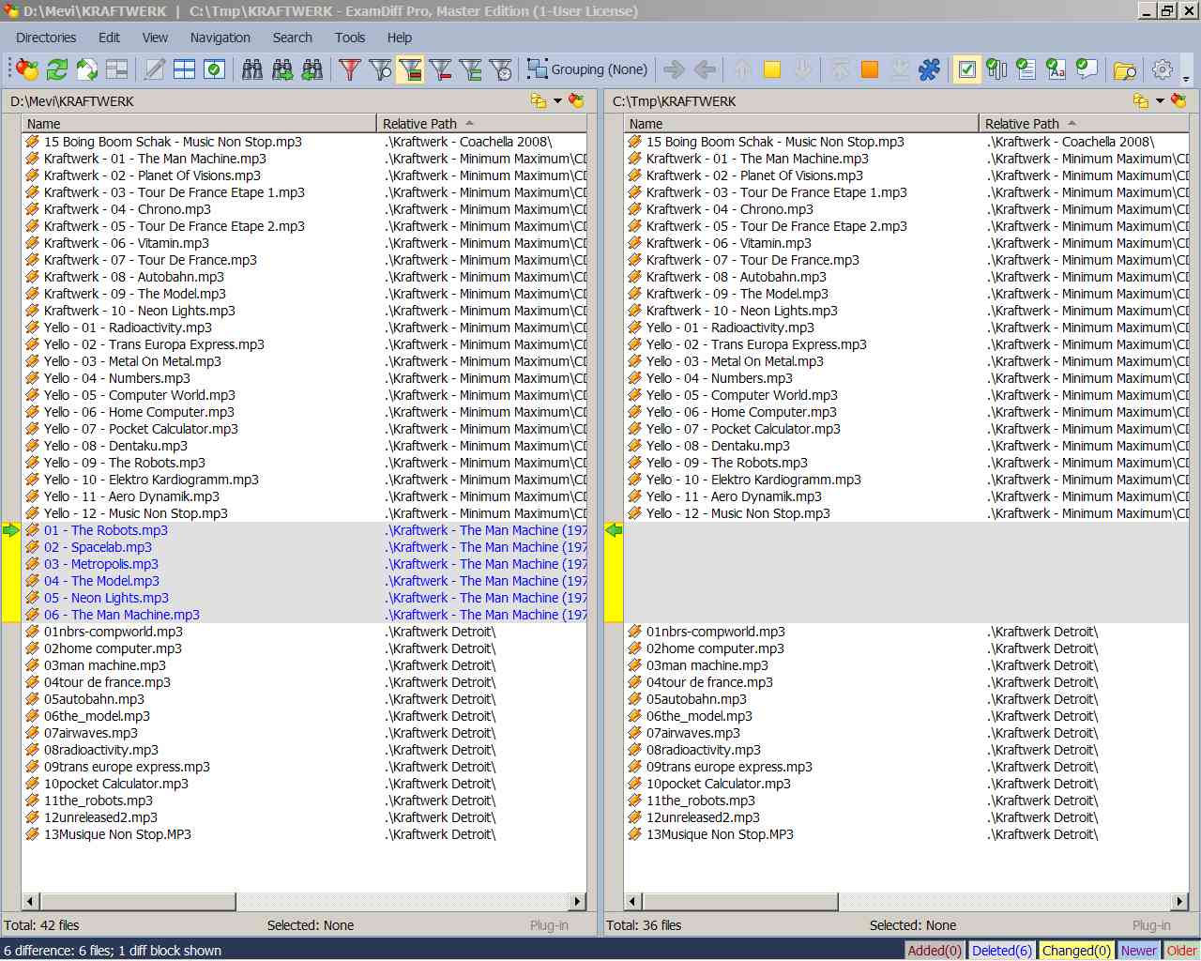Viewport: 1201px width, 961px height.
Task: Click the Last Difference arrow icon
Action: [900, 69]
